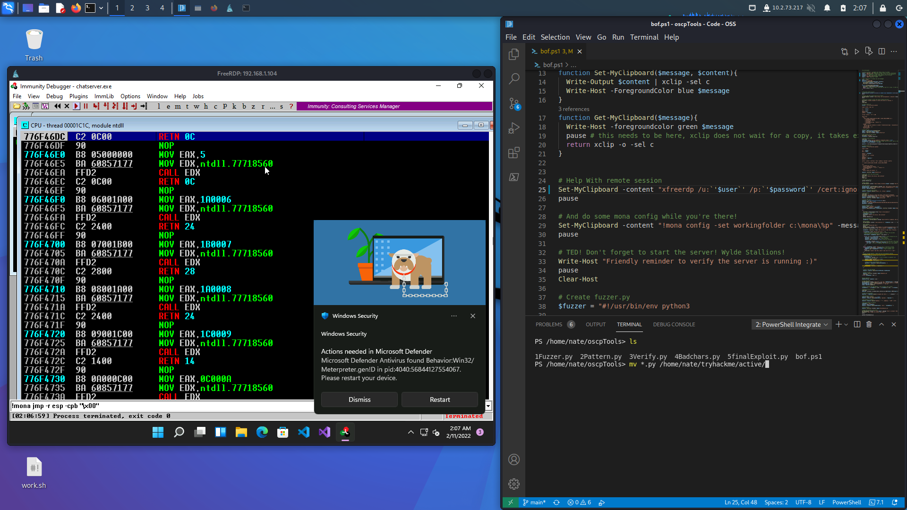Select the bof.ps1 editor tab
The width and height of the screenshot is (907, 510).
pos(556,51)
